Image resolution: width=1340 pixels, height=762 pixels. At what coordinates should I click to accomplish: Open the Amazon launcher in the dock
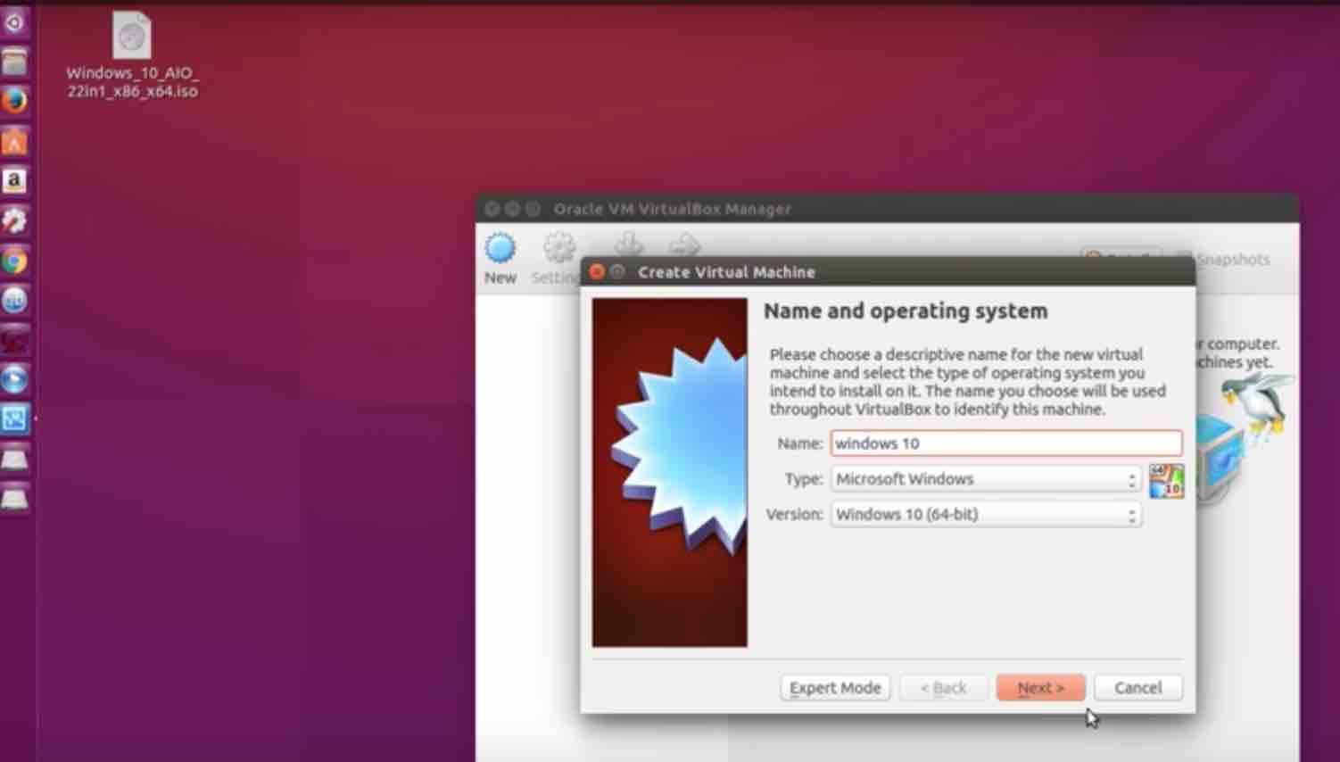pos(14,180)
